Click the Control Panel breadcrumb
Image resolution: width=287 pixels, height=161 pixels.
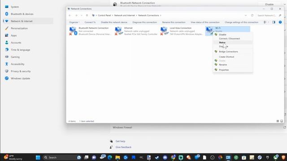click(x=104, y=15)
